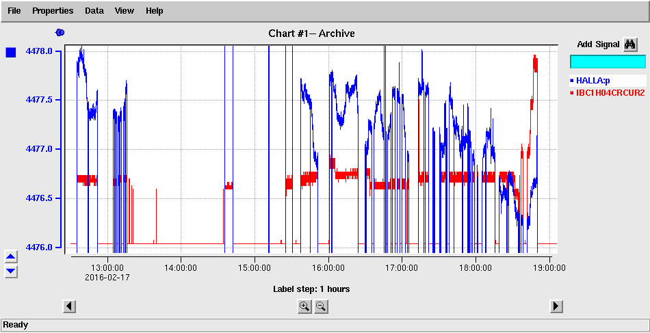The width and height of the screenshot is (650, 333).
Task: Click the small blue circle icon near title
Action: coord(60,32)
